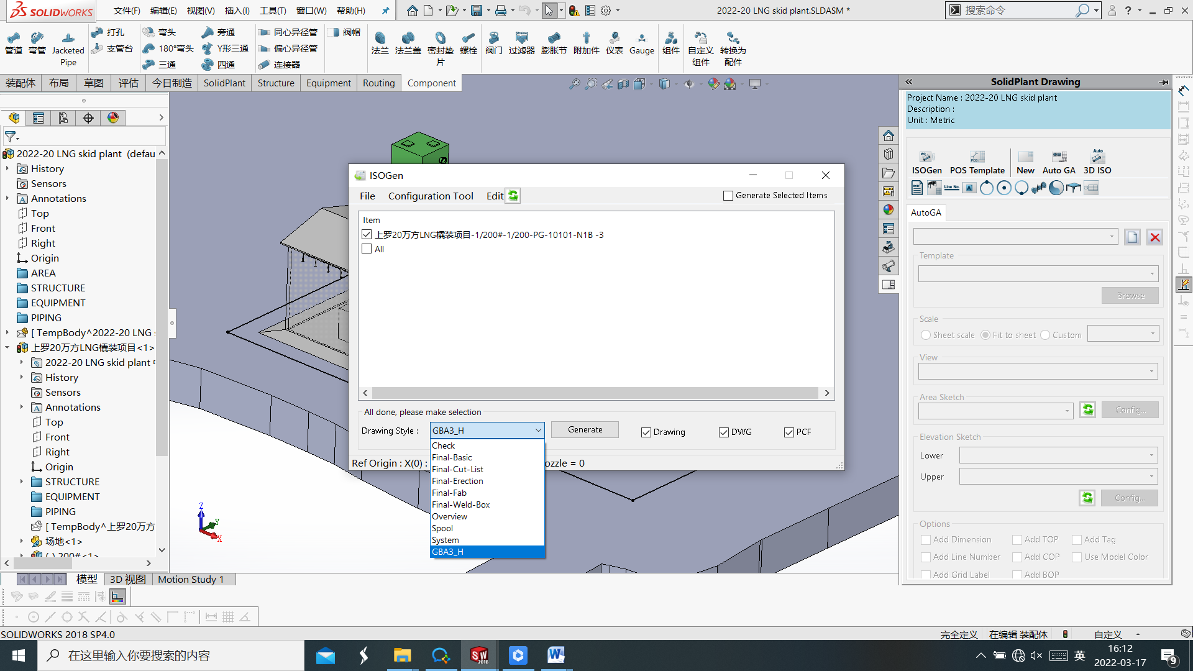Click the Save icon in the title toolbar
Screen dimensions: 1193x671
pyautogui.click(x=477, y=11)
